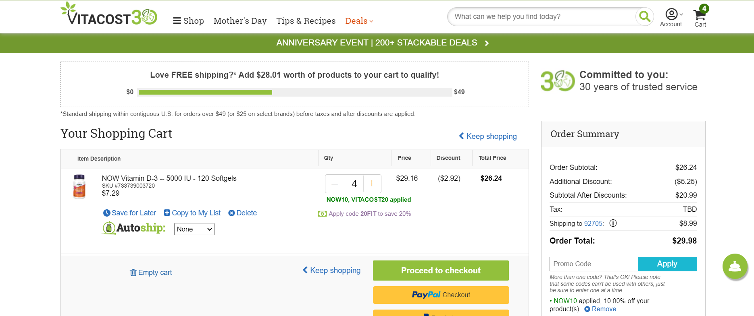Remove the NOW10 promo code
754x316 pixels.
click(x=600, y=309)
